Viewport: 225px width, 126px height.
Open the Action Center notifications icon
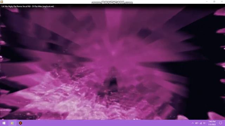click(220, 123)
